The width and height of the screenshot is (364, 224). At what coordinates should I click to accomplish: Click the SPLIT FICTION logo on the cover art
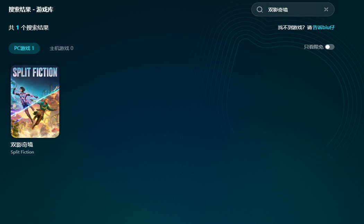(35, 72)
